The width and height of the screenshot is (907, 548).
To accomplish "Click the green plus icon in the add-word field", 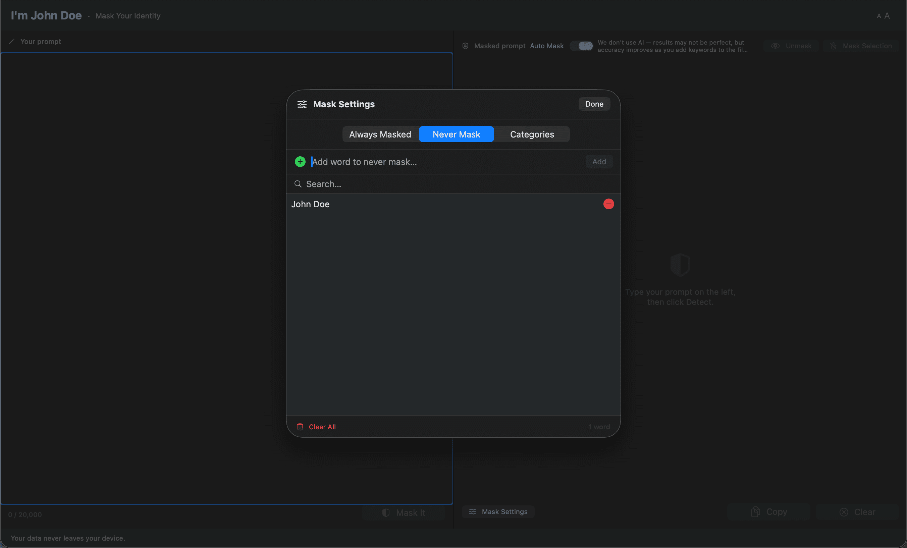I will pos(300,162).
